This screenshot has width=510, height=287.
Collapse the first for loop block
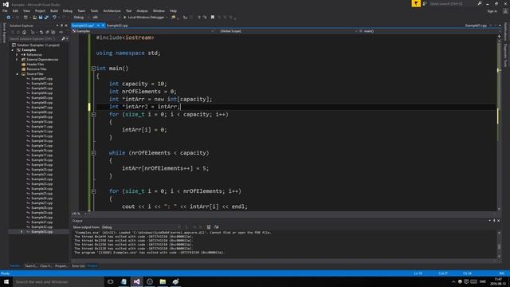[x=93, y=115]
